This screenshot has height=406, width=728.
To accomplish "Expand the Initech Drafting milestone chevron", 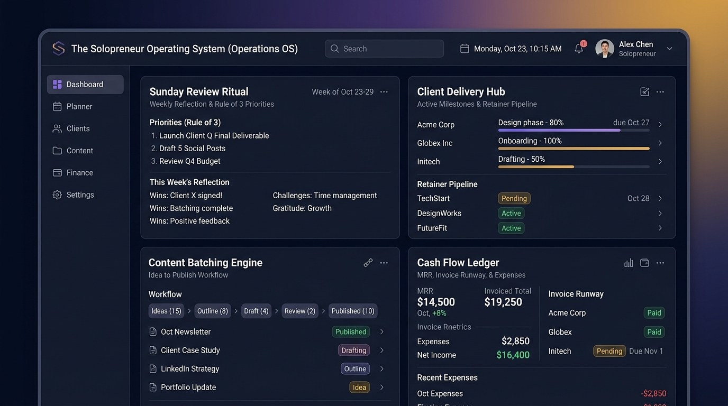I will click(660, 162).
